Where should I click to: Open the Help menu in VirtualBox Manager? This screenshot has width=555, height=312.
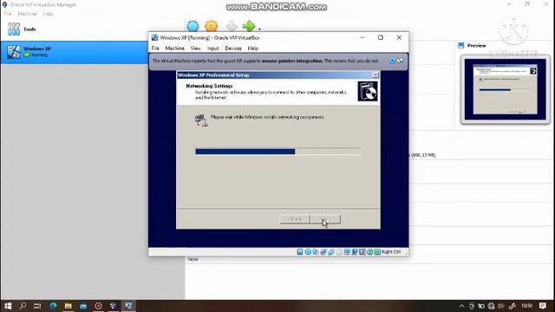coord(48,14)
